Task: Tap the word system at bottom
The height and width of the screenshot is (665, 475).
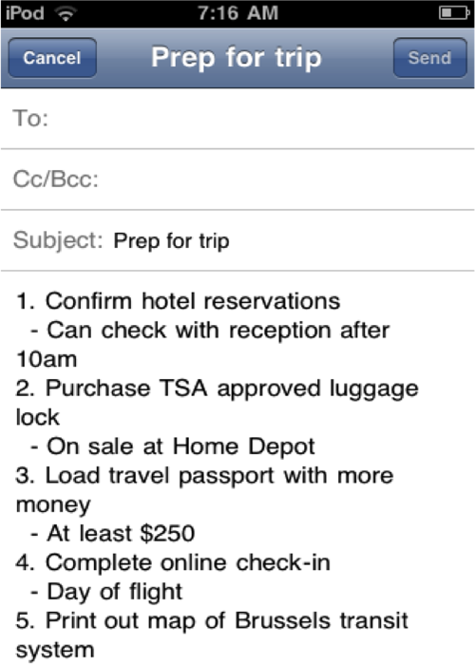Action: click(55, 651)
